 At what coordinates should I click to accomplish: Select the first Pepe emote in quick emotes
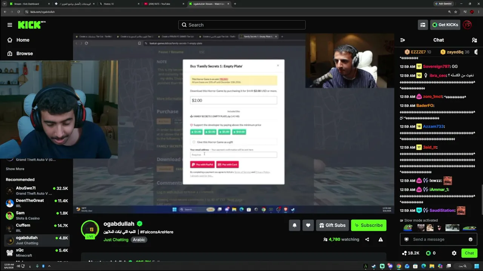408,227
